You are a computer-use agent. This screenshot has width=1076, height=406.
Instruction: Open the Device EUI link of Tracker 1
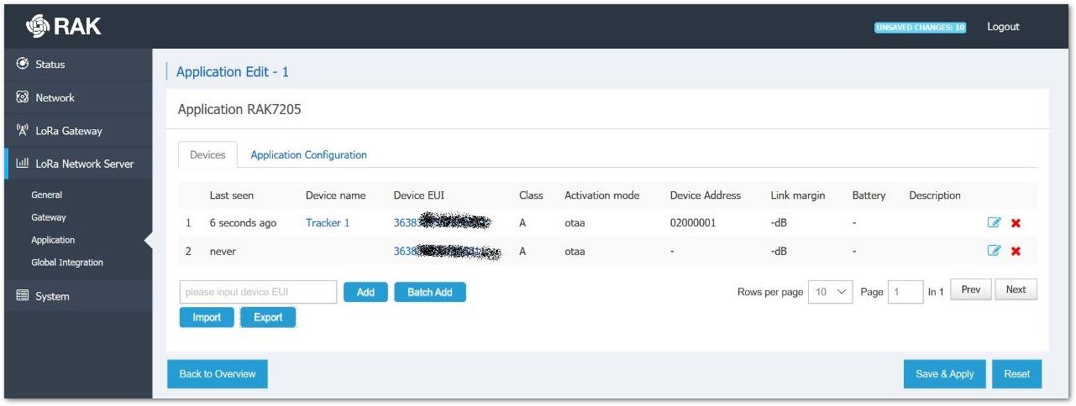coord(443,223)
